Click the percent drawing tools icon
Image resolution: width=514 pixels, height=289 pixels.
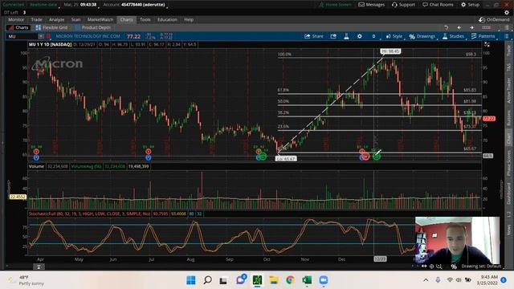[x=454, y=267]
